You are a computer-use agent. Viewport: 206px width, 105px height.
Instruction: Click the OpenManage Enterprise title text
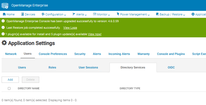[x=29, y=5]
